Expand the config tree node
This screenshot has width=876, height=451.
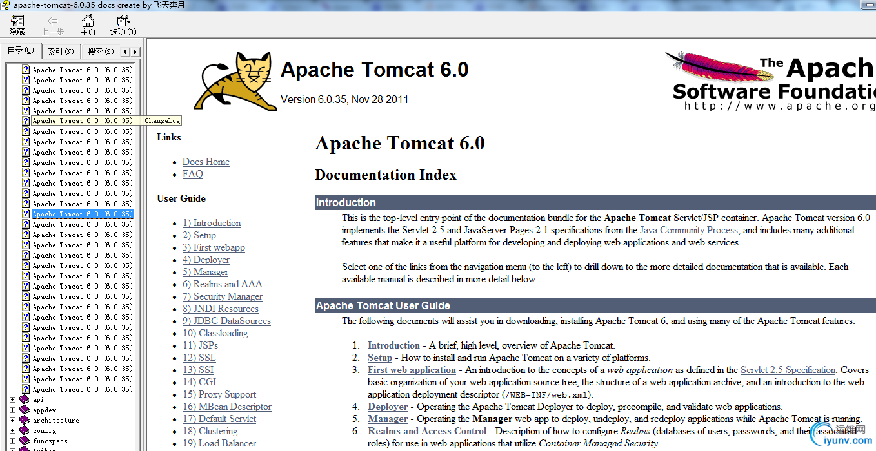pos(12,431)
